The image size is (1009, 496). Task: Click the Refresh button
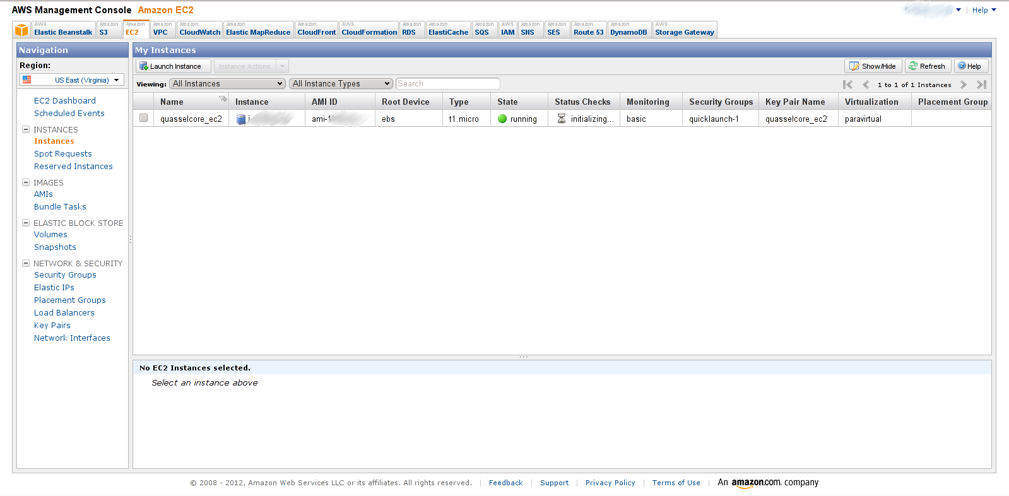(928, 66)
